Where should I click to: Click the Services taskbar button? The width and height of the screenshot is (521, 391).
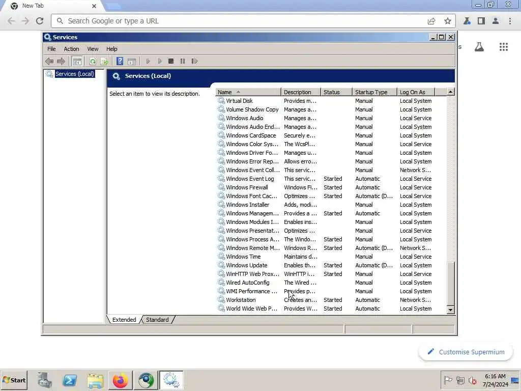(171, 380)
